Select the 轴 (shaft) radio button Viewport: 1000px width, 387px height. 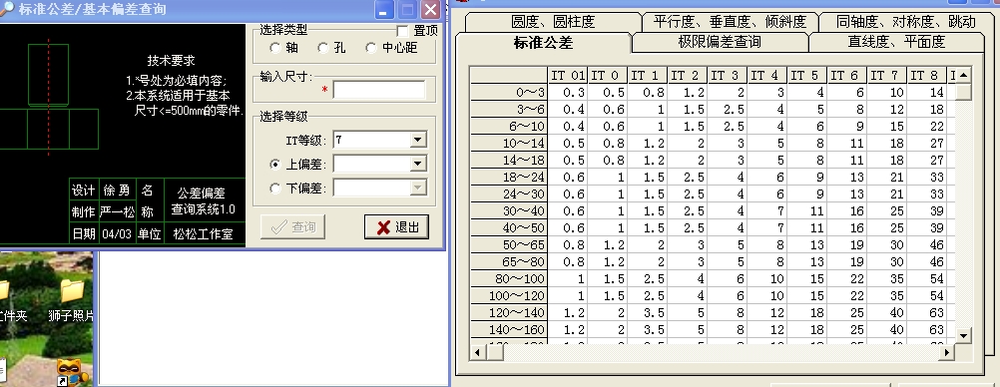(x=275, y=48)
